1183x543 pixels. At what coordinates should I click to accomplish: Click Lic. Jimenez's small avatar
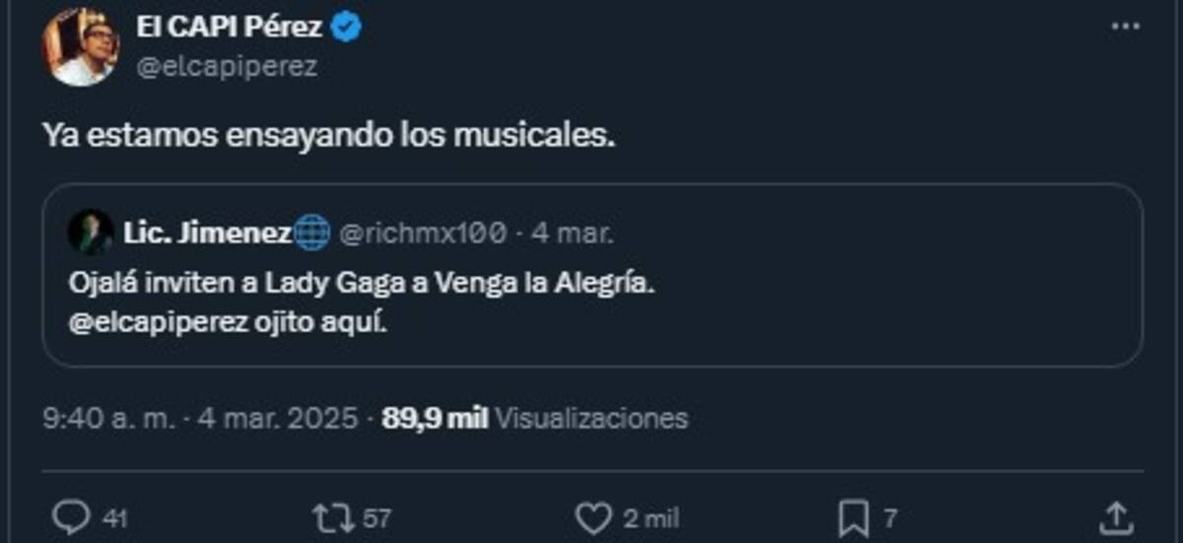[90, 234]
